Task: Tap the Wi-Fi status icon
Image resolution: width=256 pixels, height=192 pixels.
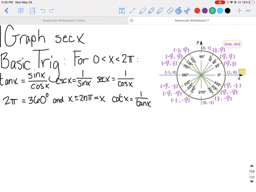Action: tap(231, 2)
